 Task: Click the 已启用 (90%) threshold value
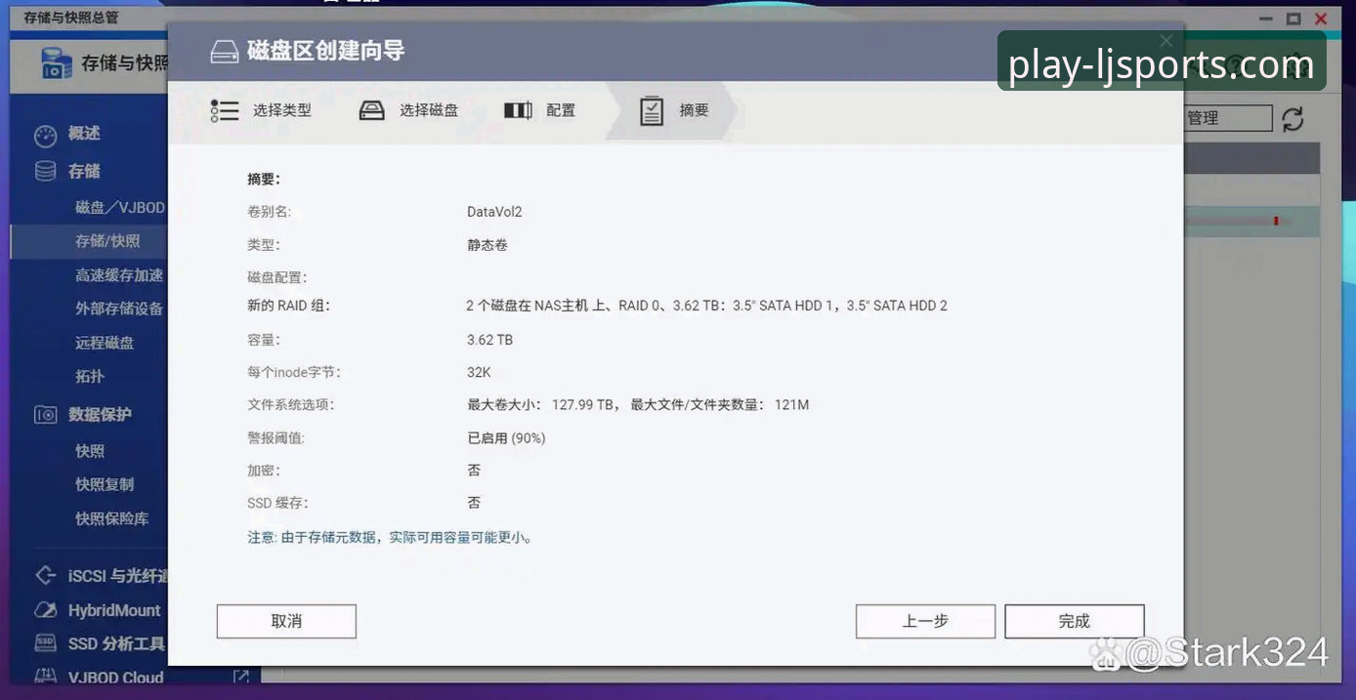(506, 438)
